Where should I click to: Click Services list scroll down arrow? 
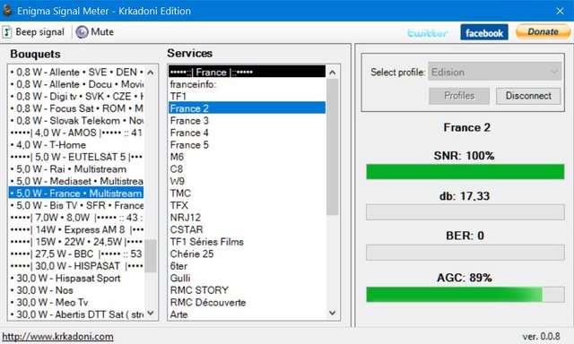click(x=332, y=313)
